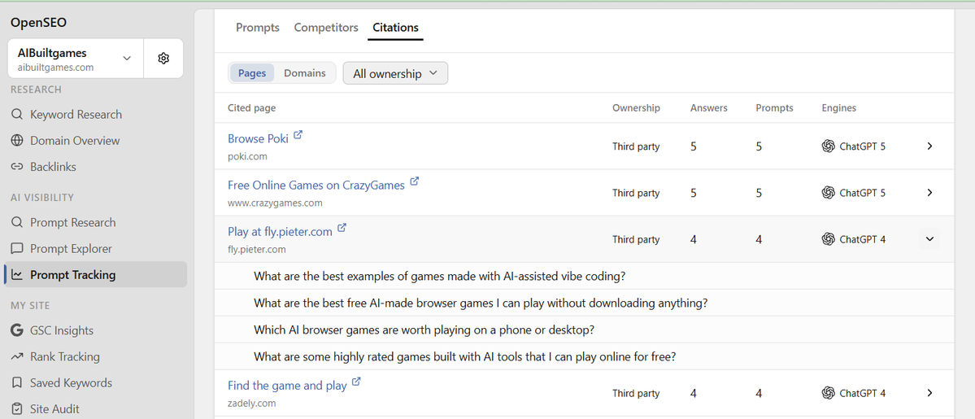Select the Citations tab
975x419 pixels.
(x=395, y=28)
